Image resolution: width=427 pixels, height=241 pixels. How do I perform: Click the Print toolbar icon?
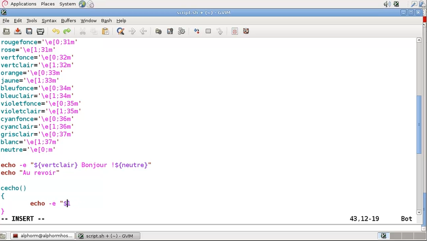click(x=40, y=32)
